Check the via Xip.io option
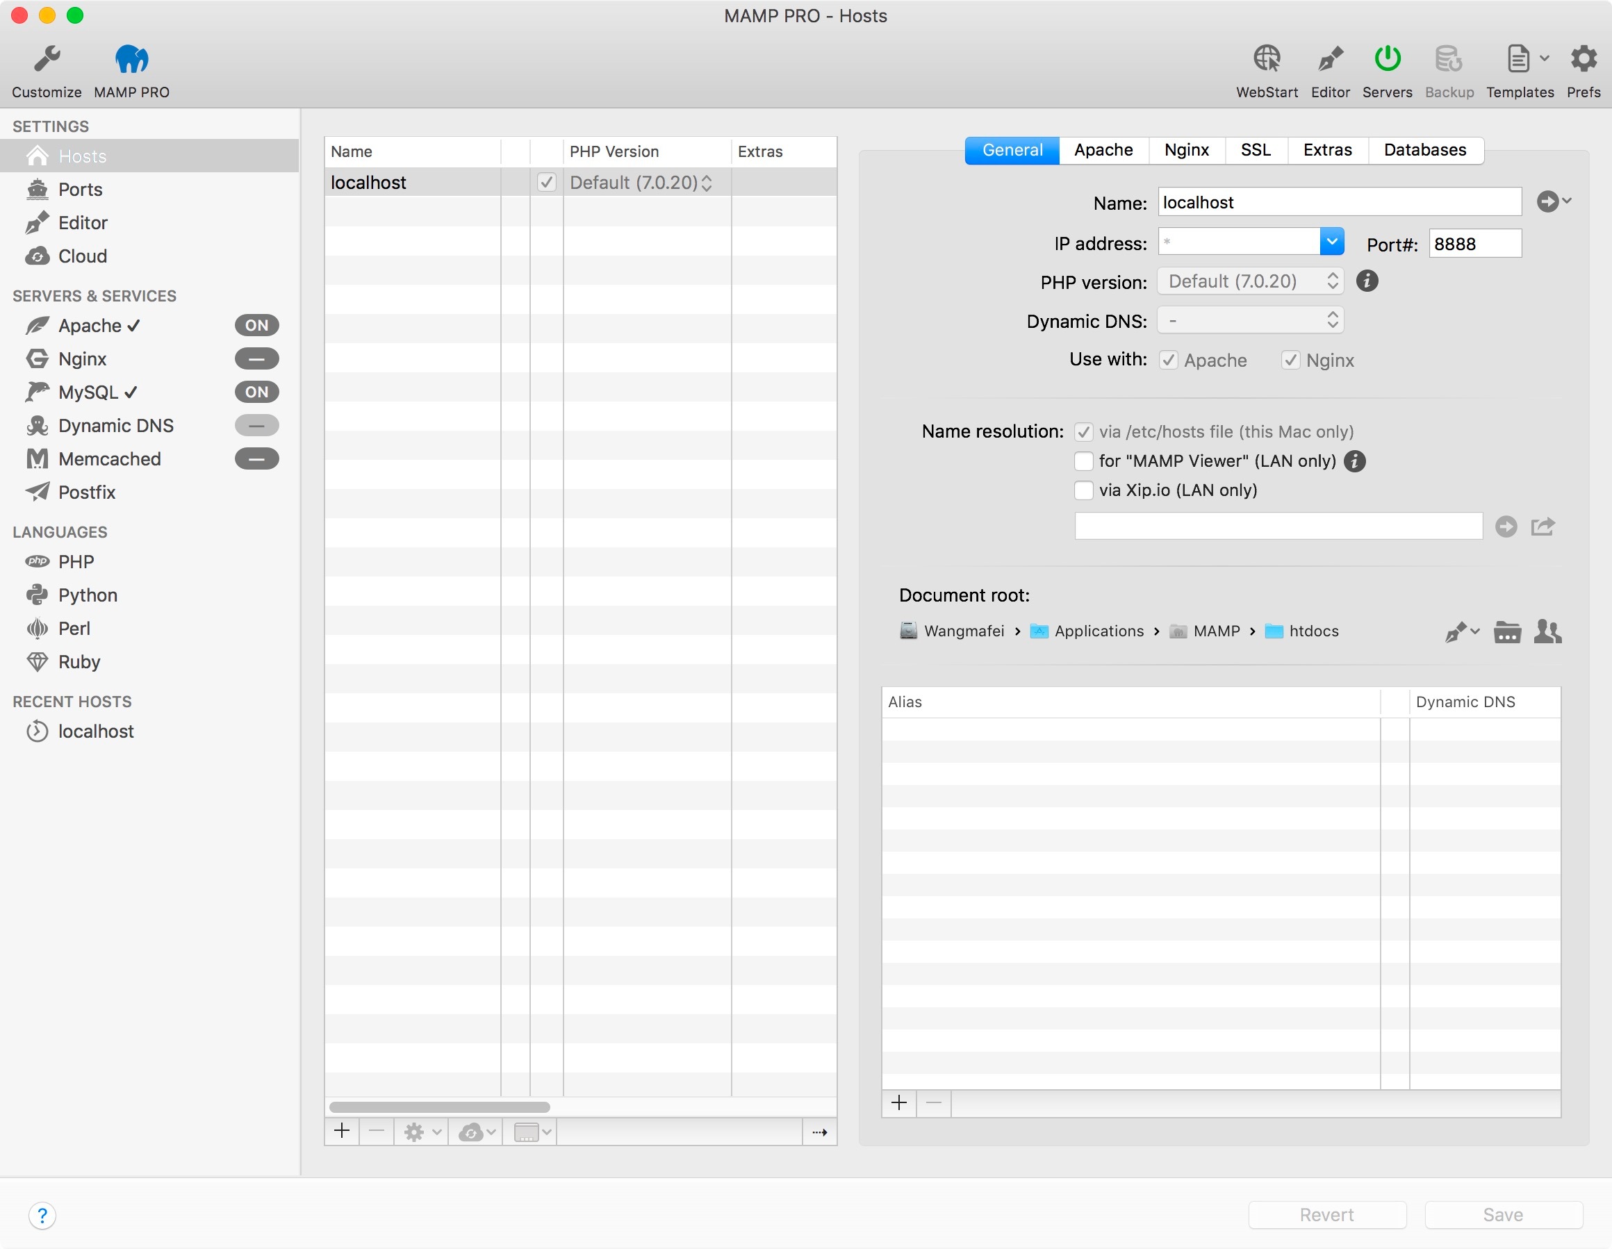 tap(1083, 490)
